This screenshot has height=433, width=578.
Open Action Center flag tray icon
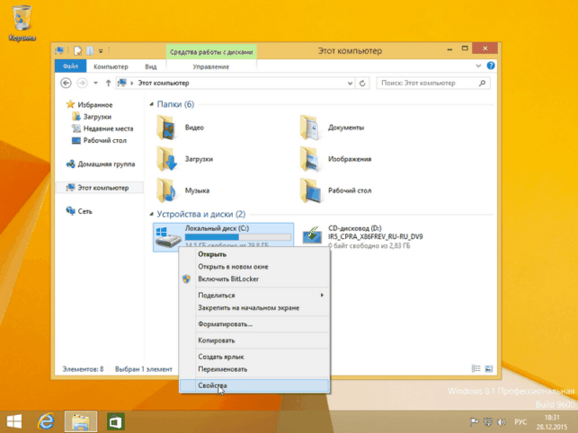tap(474, 422)
